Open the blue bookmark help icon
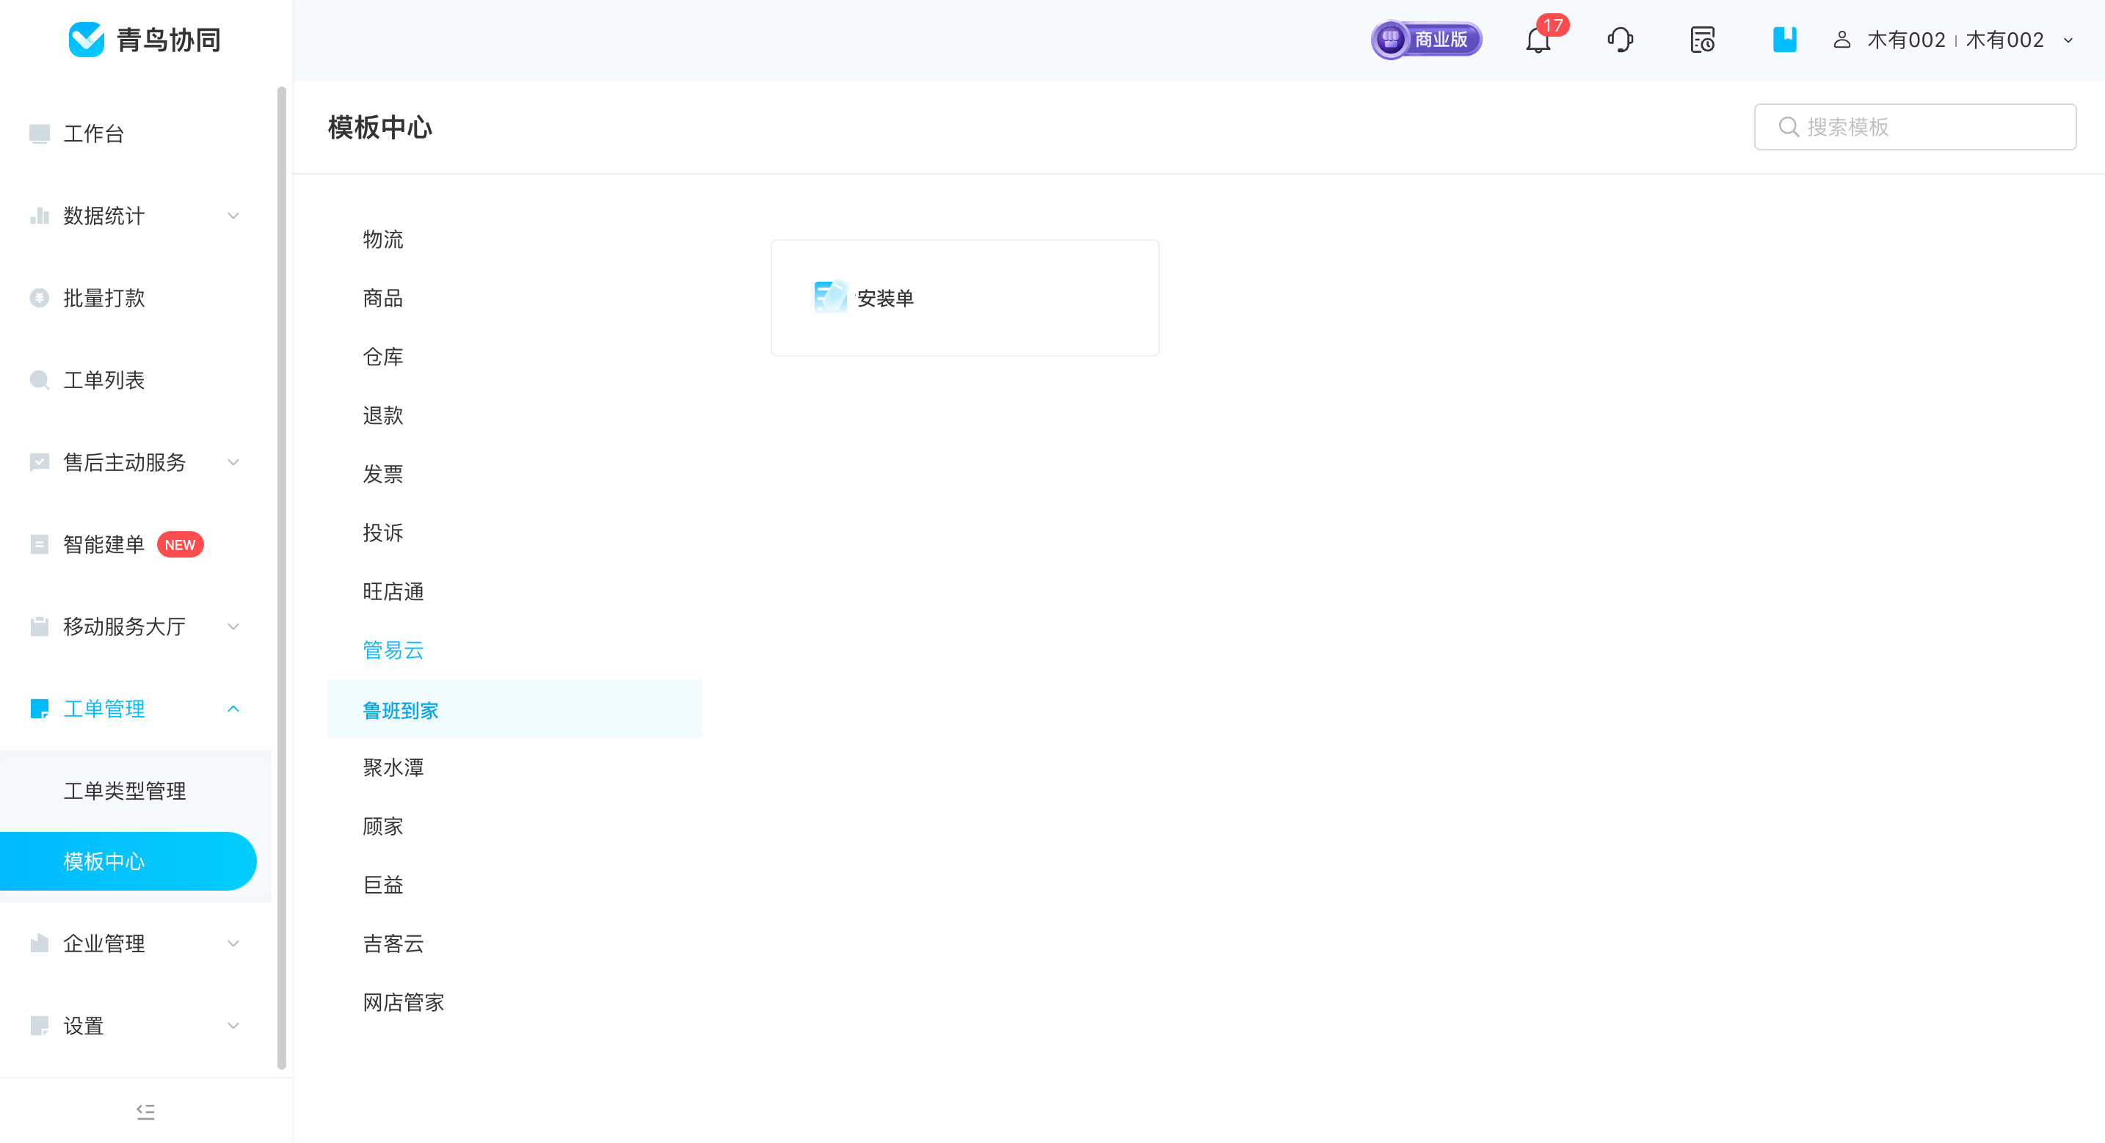Screen dimensions: 2105x1143 1785,39
